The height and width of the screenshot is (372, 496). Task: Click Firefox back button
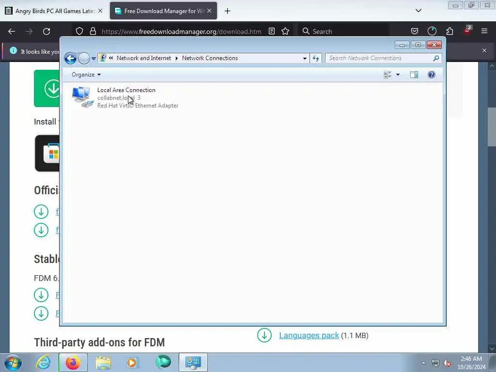click(12, 31)
